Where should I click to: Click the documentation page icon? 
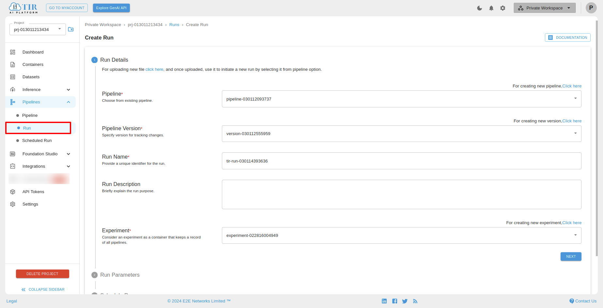pos(550,38)
